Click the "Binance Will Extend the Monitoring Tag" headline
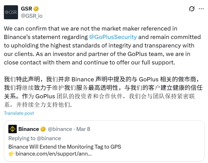208x163 pixels. click(x=65, y=147)
